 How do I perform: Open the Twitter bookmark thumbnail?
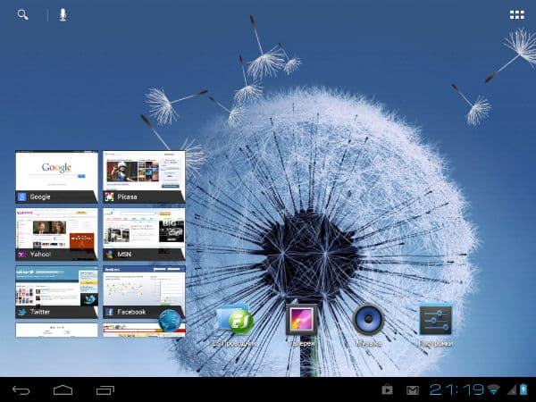(56, 292)
